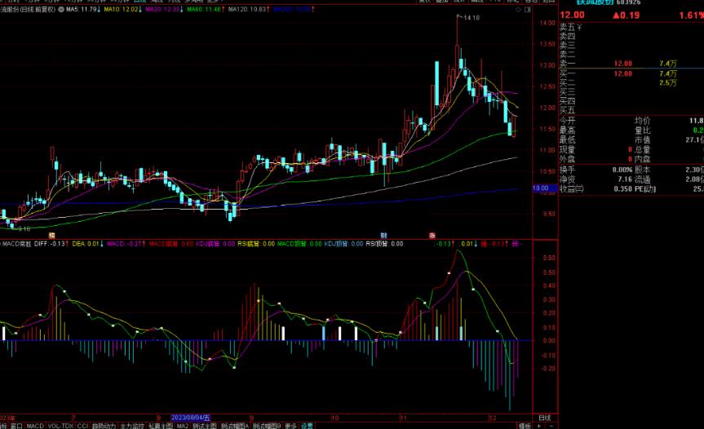Viewport: 704px width, 429px height.
Task: Click the 模板 template button
Action: click(525, 426)
